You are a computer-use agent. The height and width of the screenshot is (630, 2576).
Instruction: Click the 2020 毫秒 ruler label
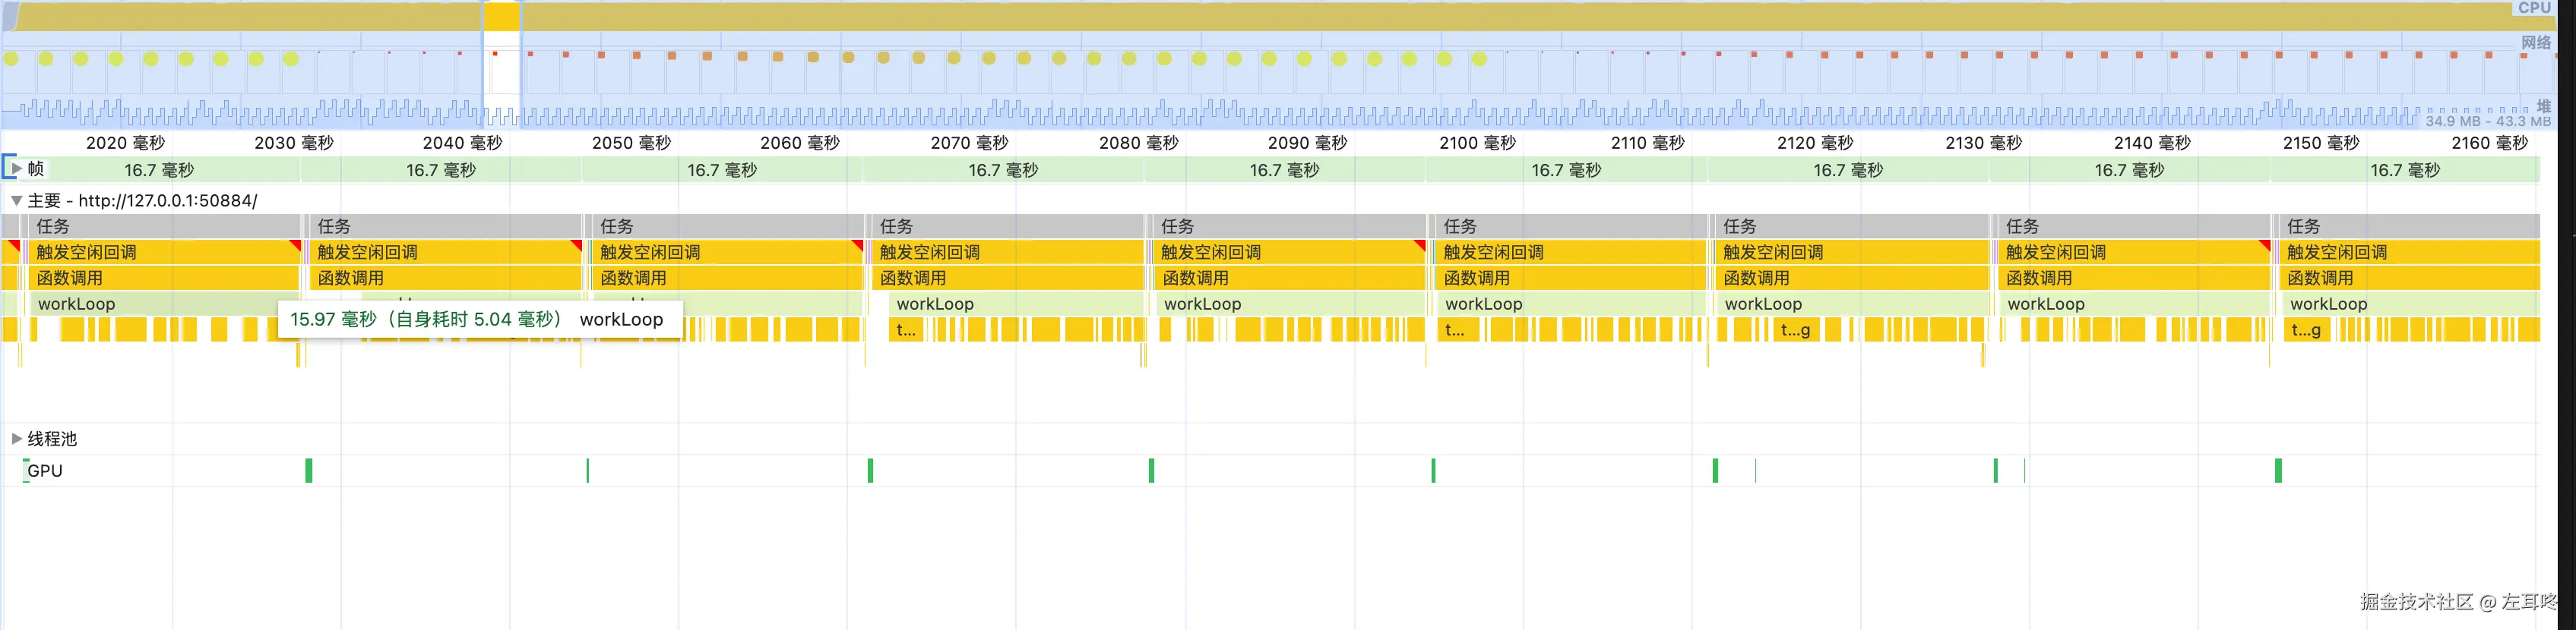click(125, 143)
